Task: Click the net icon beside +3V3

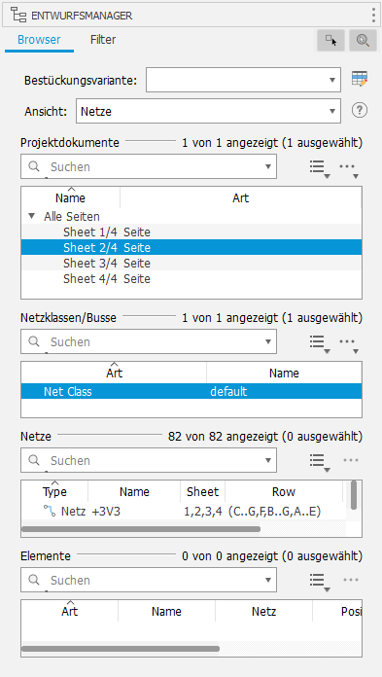Action: (50, 512)
